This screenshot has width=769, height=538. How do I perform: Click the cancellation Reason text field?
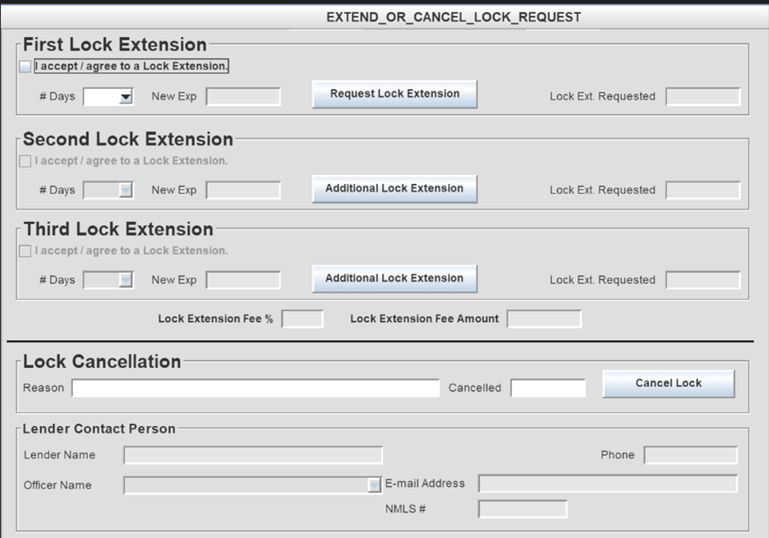point(255,388)
